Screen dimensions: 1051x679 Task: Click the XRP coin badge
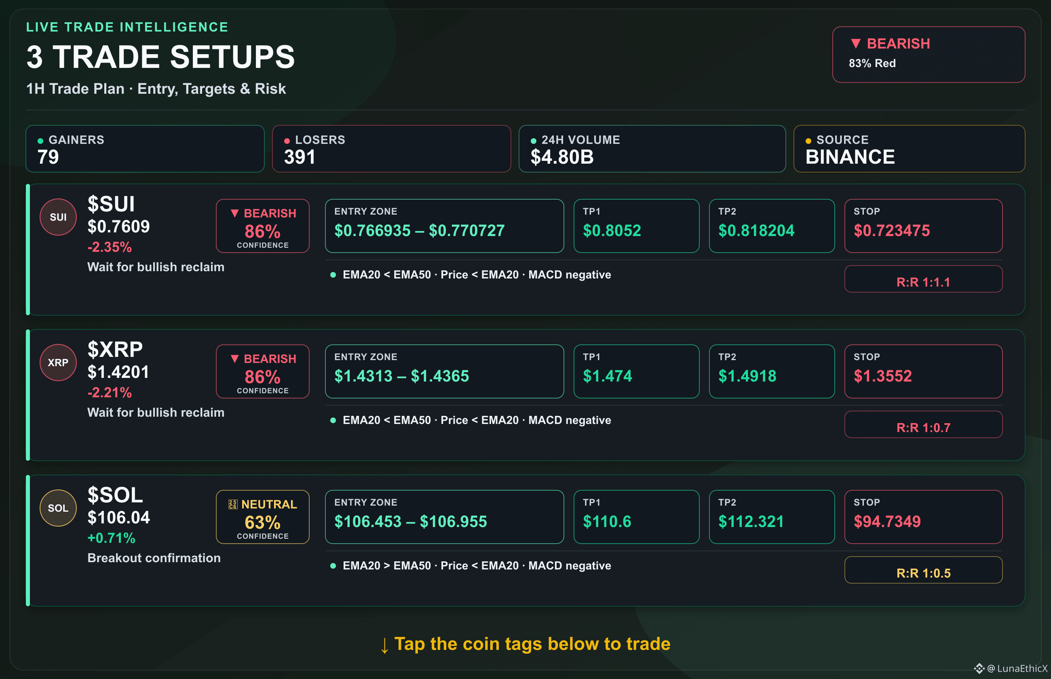(58, 363)
